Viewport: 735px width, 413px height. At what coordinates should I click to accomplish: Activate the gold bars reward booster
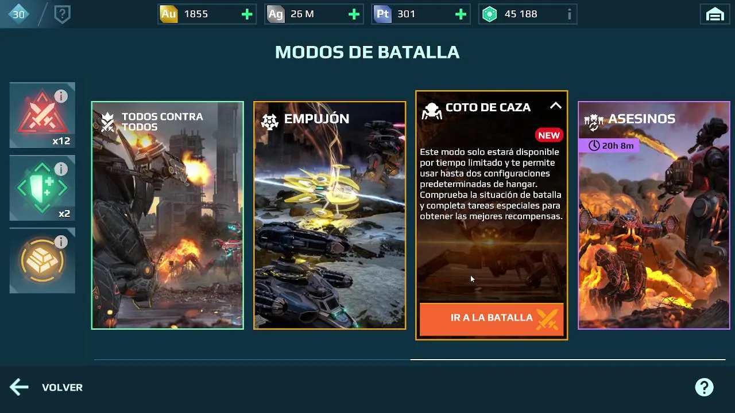point(42,261)
